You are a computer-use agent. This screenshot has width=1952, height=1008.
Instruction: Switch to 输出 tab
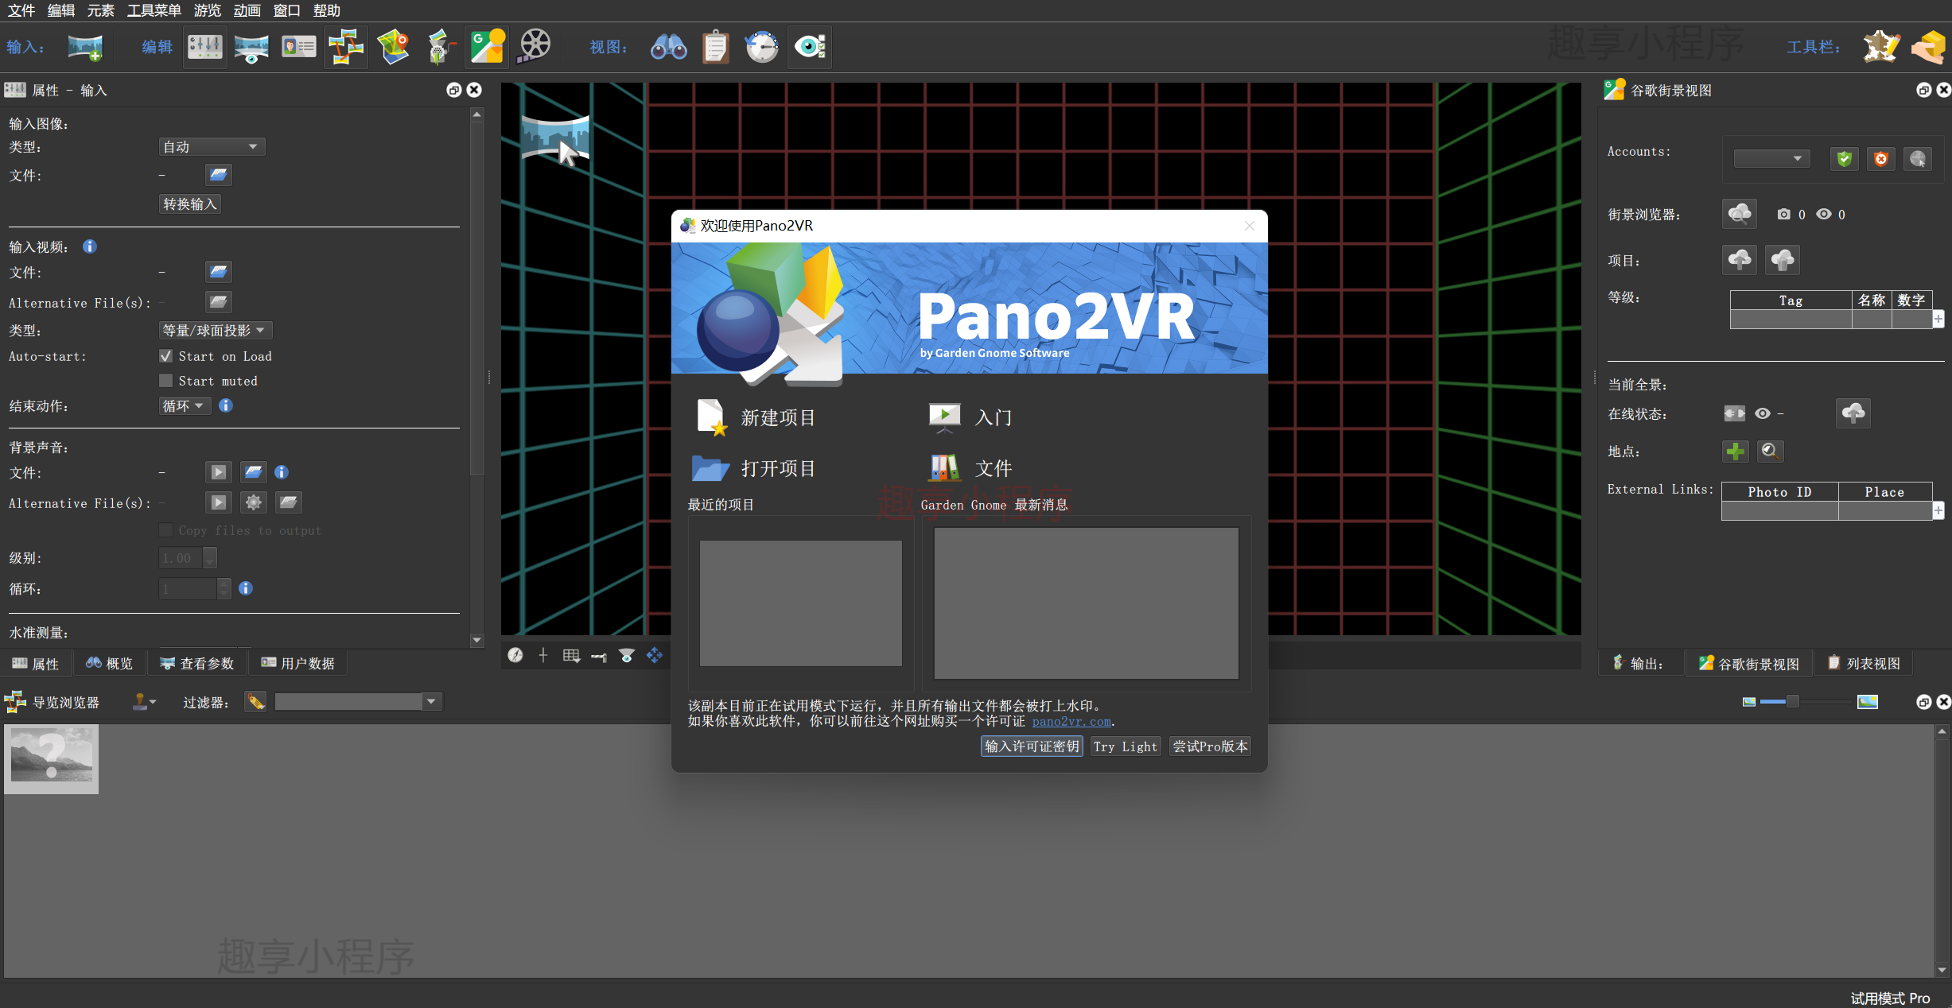1639,664
